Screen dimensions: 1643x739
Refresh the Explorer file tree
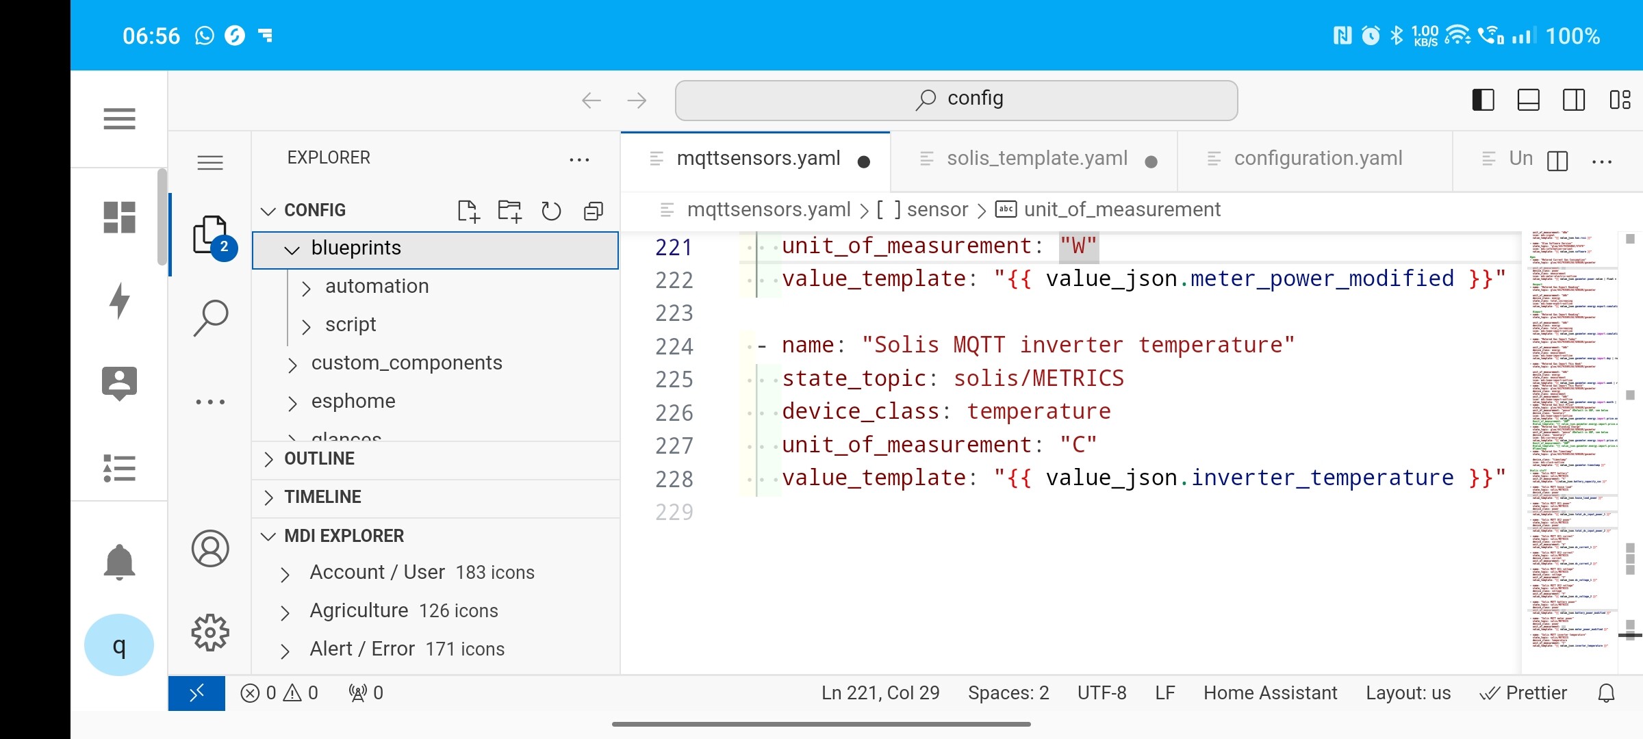pyautogui.click(x=551, y=210)
